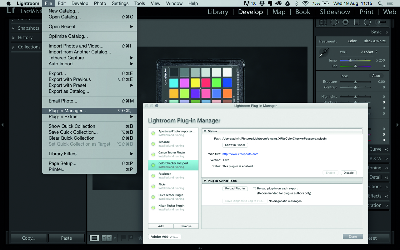Select Import Photos and Video
This screenshot has height=250, width=400.
click(89, 46)
